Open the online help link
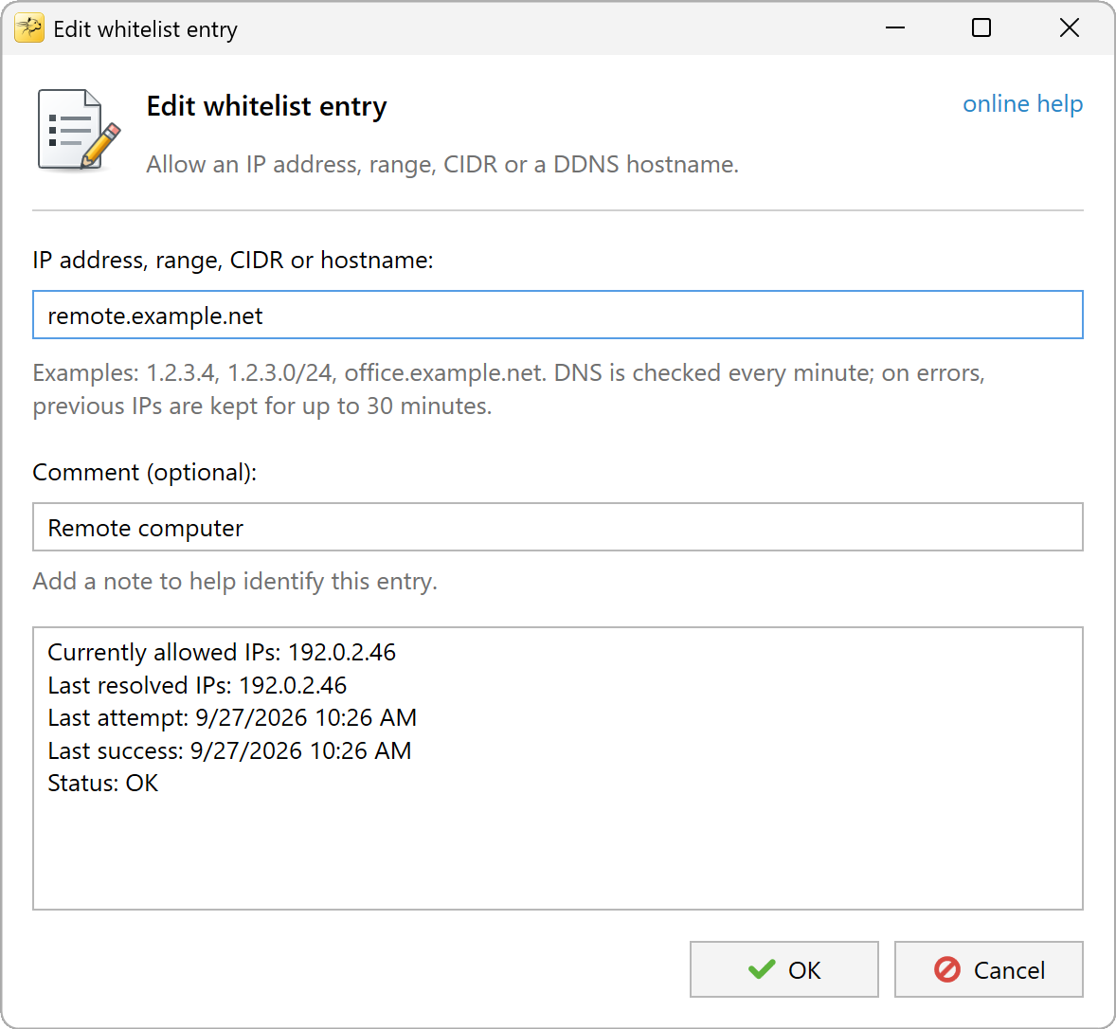This screenshot has width=1116, height=1029. coord(1022,104)
